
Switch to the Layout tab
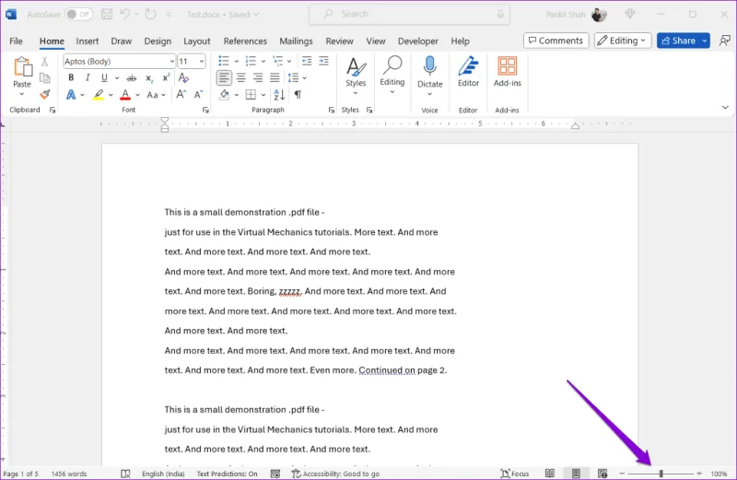click(197, 41)
